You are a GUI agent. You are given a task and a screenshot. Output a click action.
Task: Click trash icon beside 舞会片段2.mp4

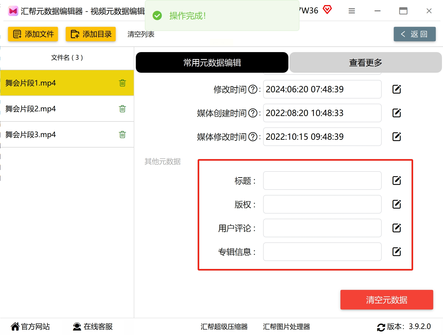pyautogui.click(x=122, y=109)
